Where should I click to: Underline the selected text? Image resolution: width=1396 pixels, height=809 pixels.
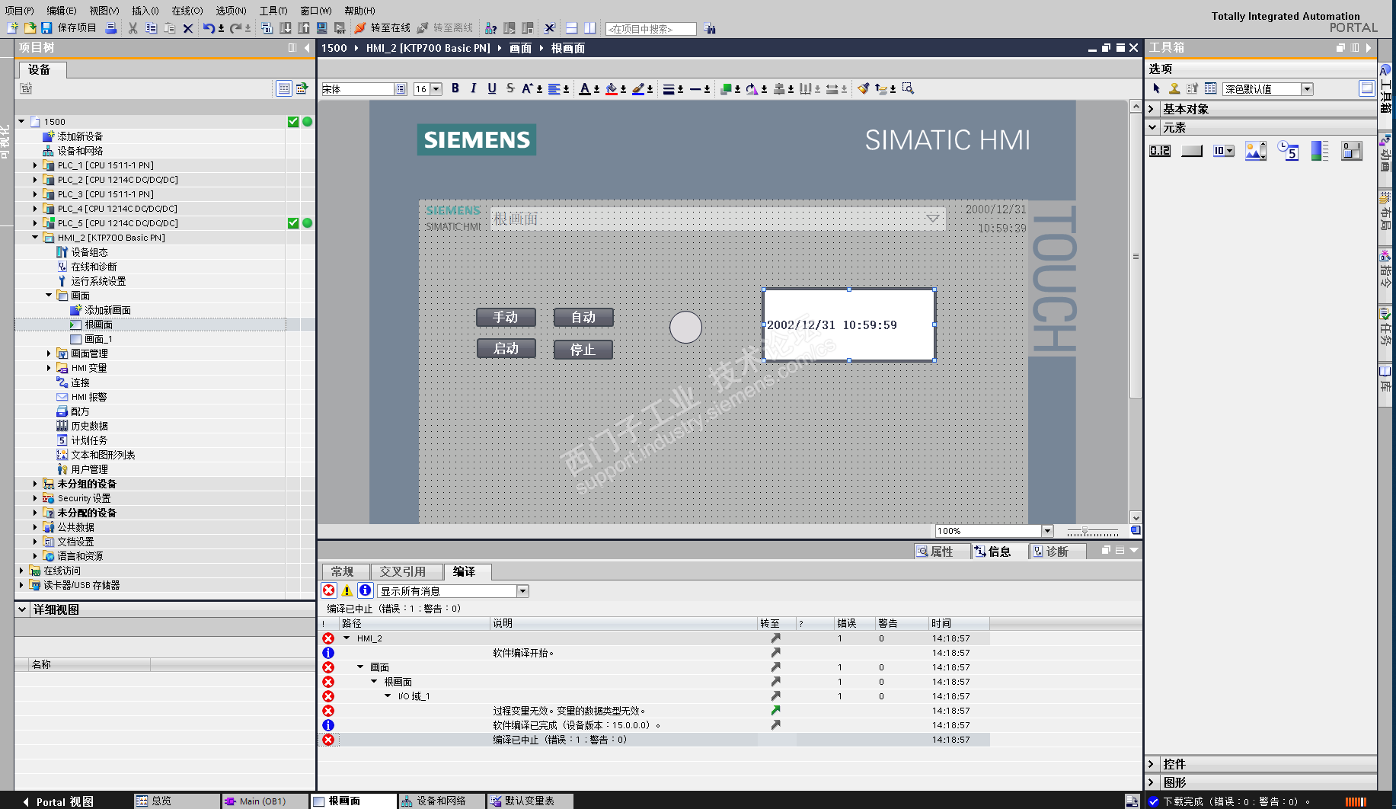click(x=492, y=88)
